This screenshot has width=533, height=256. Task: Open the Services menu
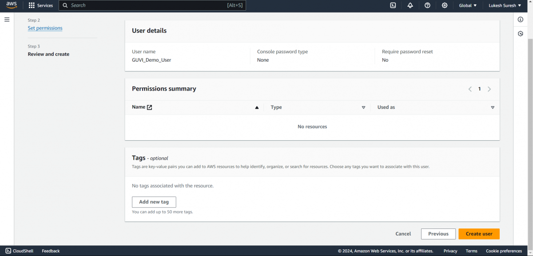point(41,5)
